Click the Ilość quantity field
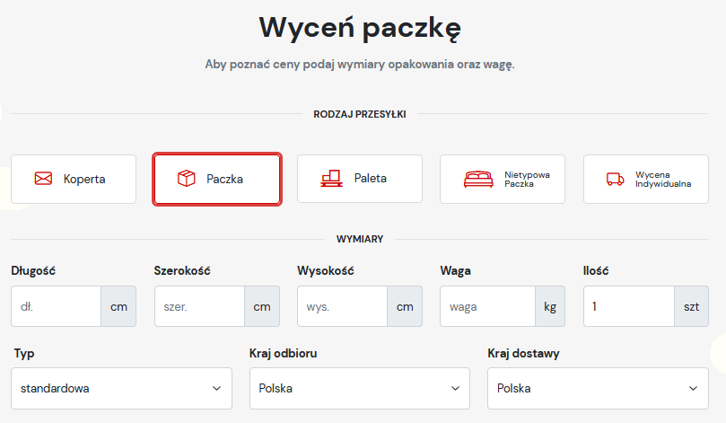 tap(628, 306)
